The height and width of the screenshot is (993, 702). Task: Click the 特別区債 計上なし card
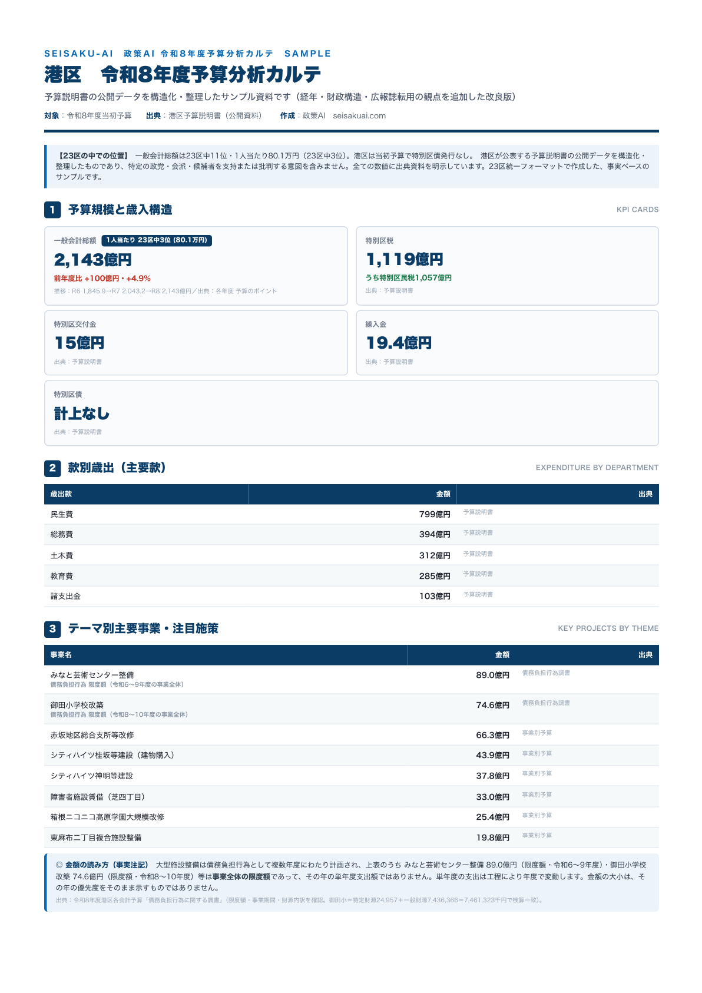click(352, 413)
